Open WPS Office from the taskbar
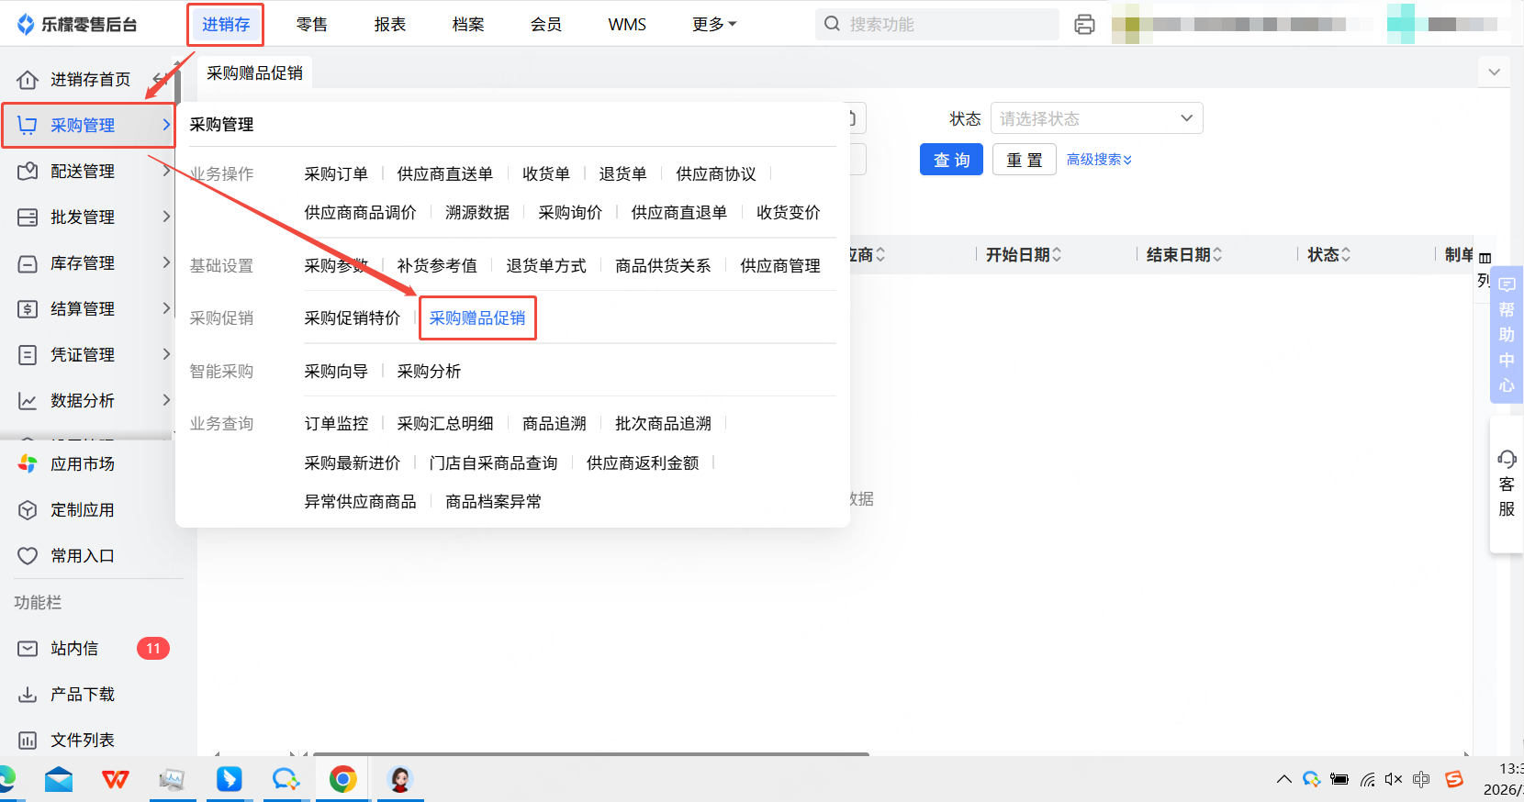 pyautogui.click(x=116, y=780)
